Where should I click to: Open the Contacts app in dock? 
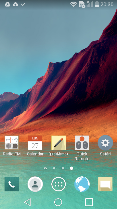click(x=35, y=184)
